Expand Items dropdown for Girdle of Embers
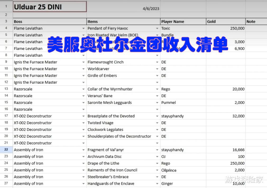This screenshot has width=267, height=188. pos(157,76)
